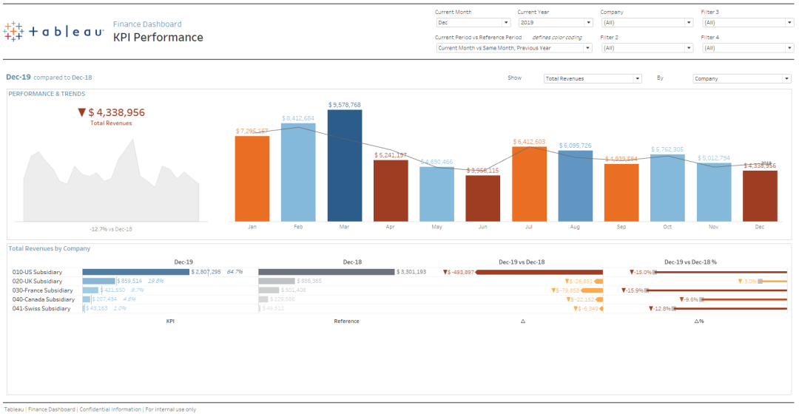Open the Current Year dropdown showing 2019

(x=556, y=22)
